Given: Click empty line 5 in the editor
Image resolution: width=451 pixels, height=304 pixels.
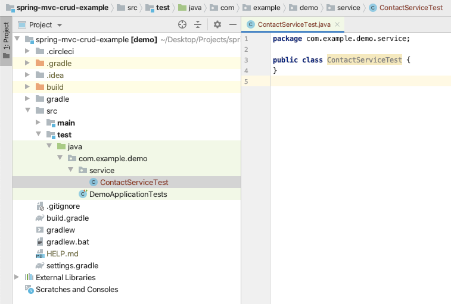Looking at the screenshot, I should (360, 82).
